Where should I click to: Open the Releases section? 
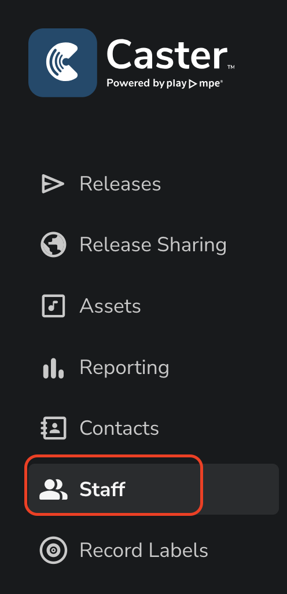[x=120, y=184]
